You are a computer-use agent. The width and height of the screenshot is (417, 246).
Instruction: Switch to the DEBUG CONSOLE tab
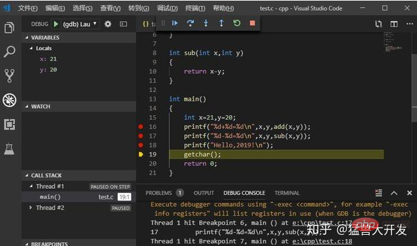point(244,193)
